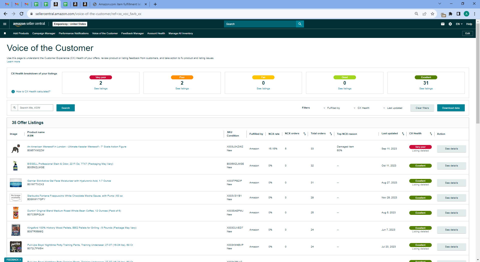
Task: Click the info icon beside CX Health calculated
Action: point(13,92)
